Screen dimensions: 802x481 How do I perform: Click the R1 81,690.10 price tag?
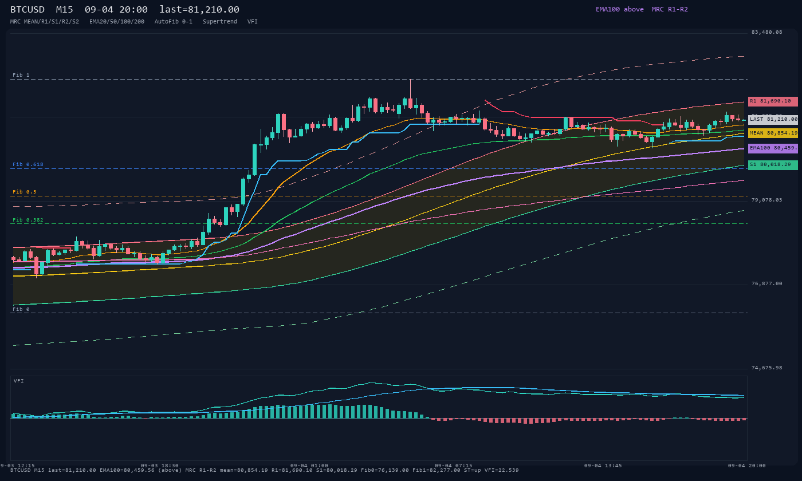point(773,101)
